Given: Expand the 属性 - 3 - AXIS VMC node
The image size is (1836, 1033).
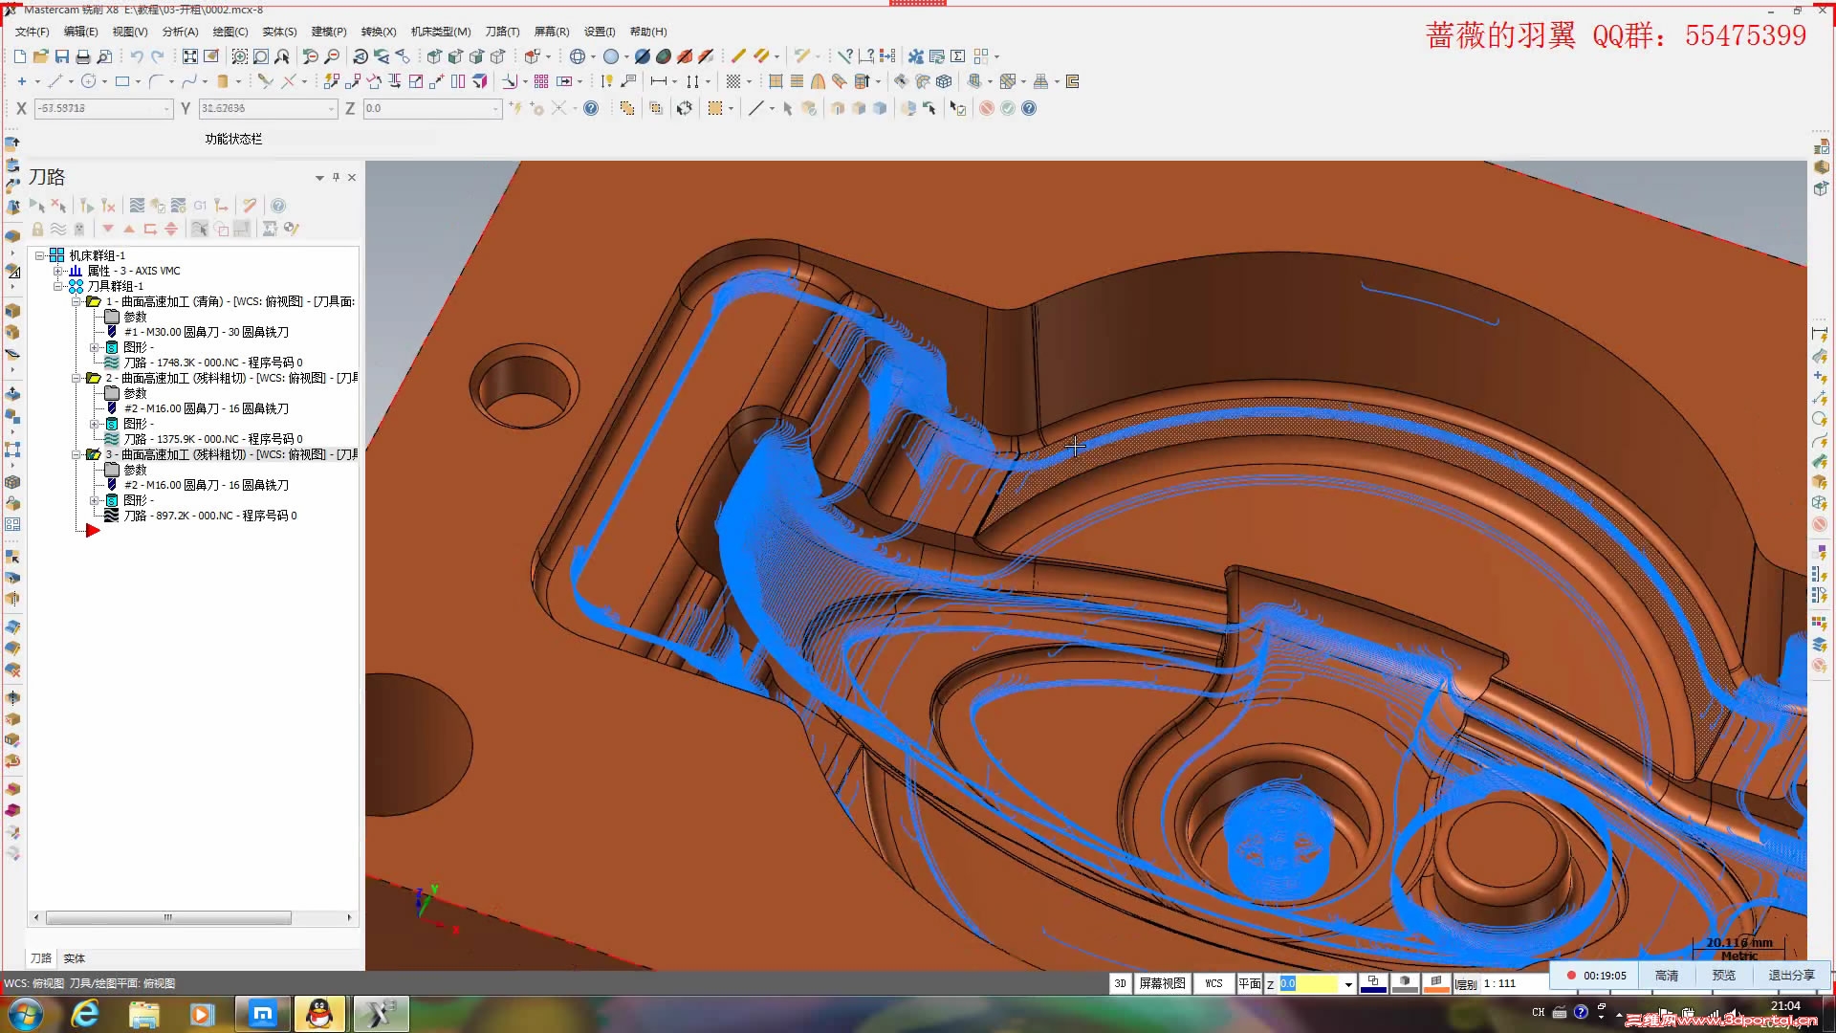Looking at the screenshot, I should pyautogui.click(x=58, y=271).
